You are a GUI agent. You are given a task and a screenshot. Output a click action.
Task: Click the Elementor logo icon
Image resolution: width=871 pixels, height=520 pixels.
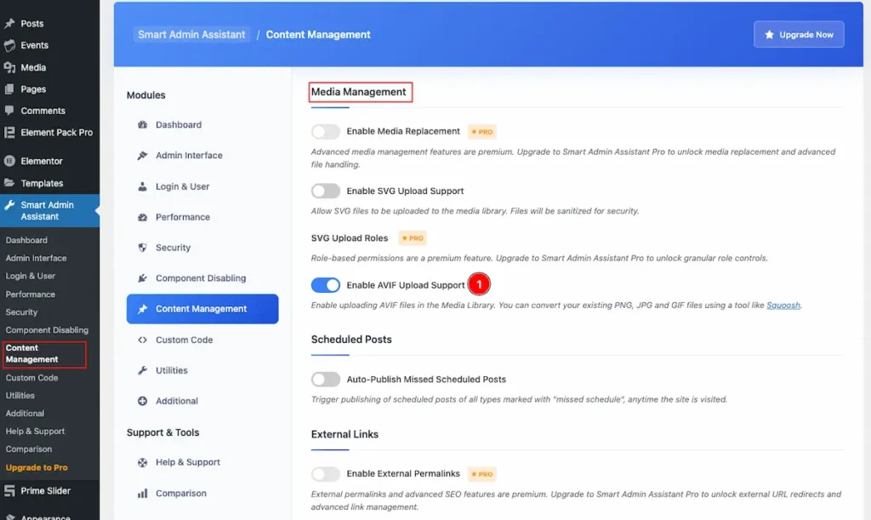coord(9,161)
